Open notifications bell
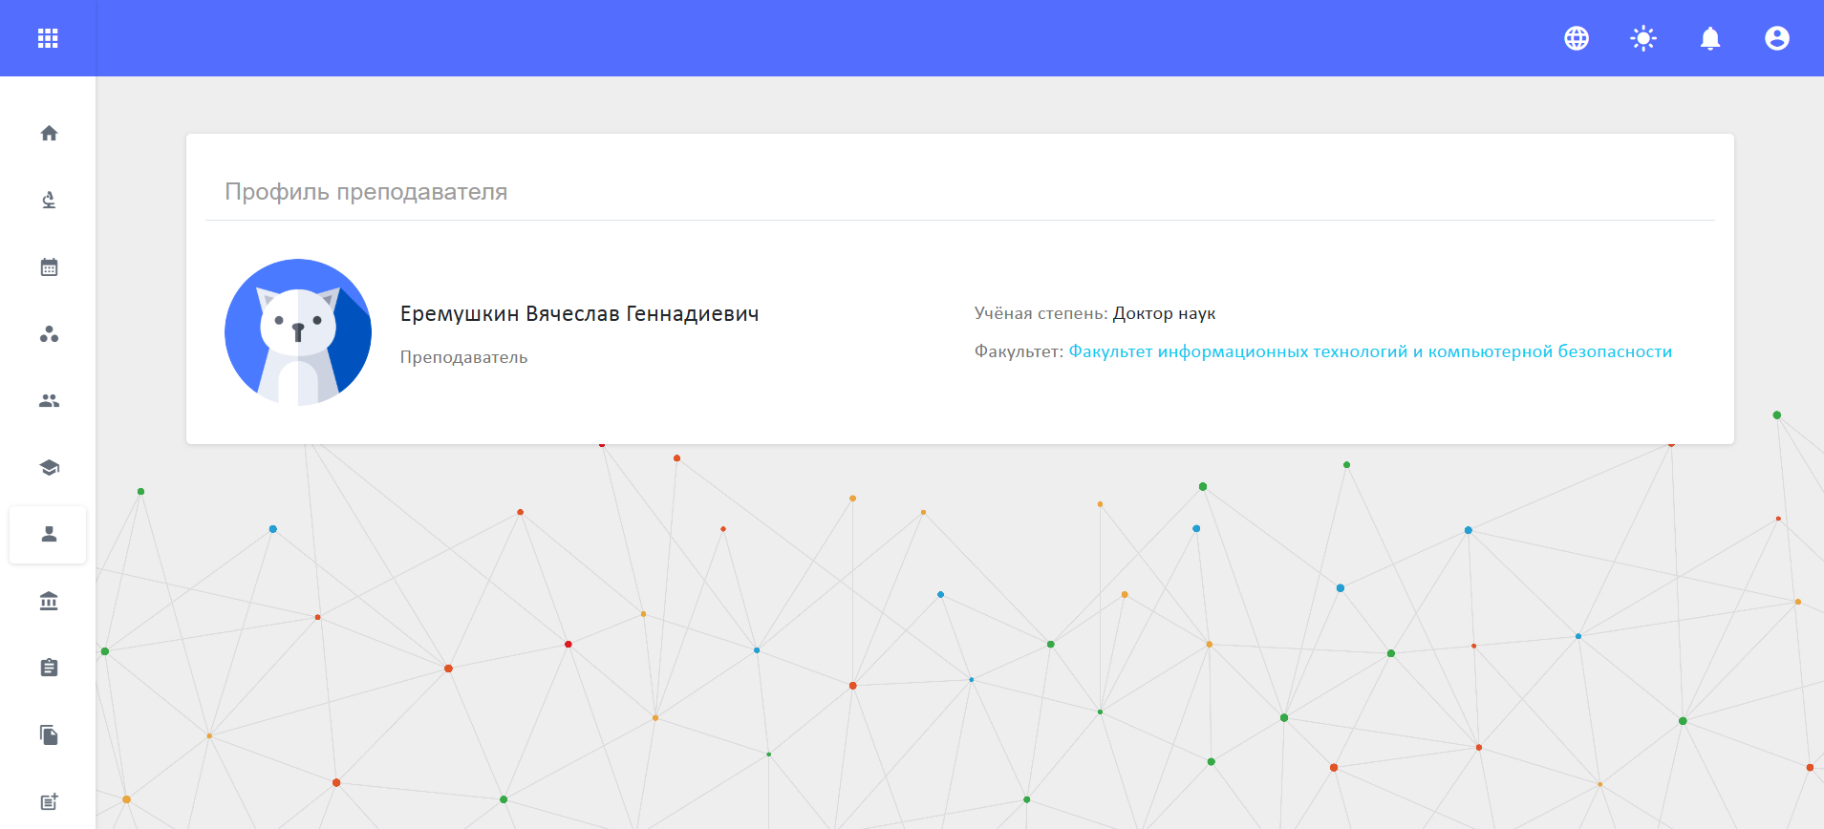The image size is (1824, 829). [1710, 38]
